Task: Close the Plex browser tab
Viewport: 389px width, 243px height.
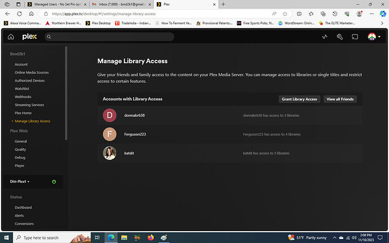Action: pos(214,4)
